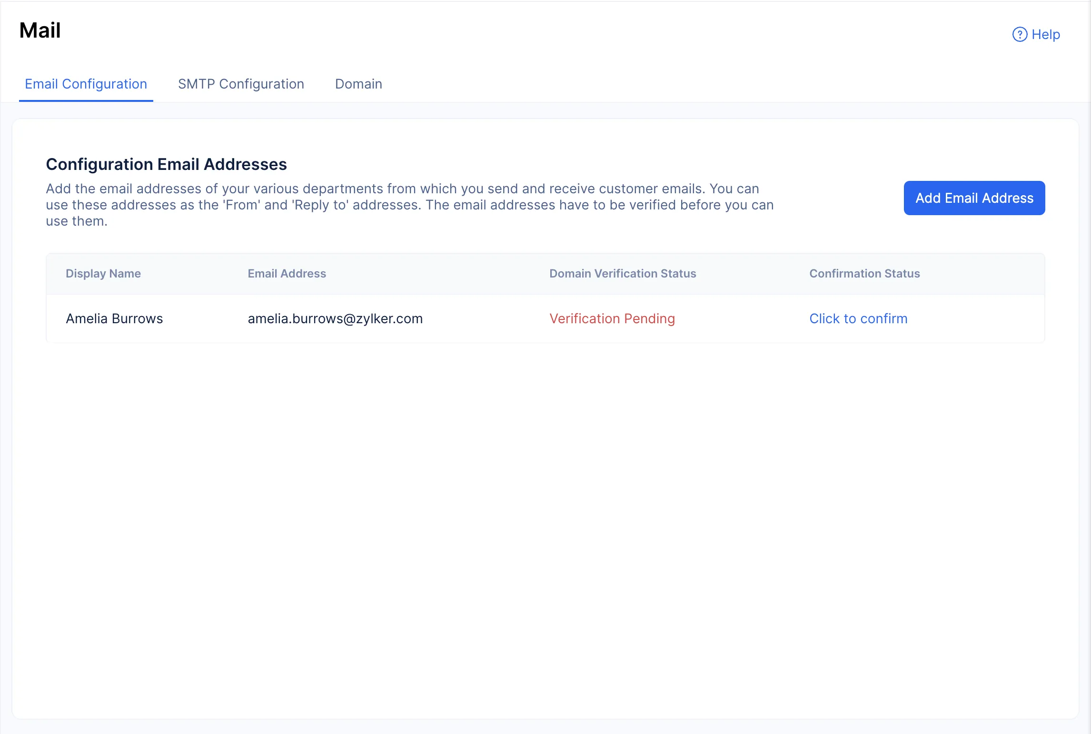
Task: Click the Help question mark icon
Action: [1019, 34]
